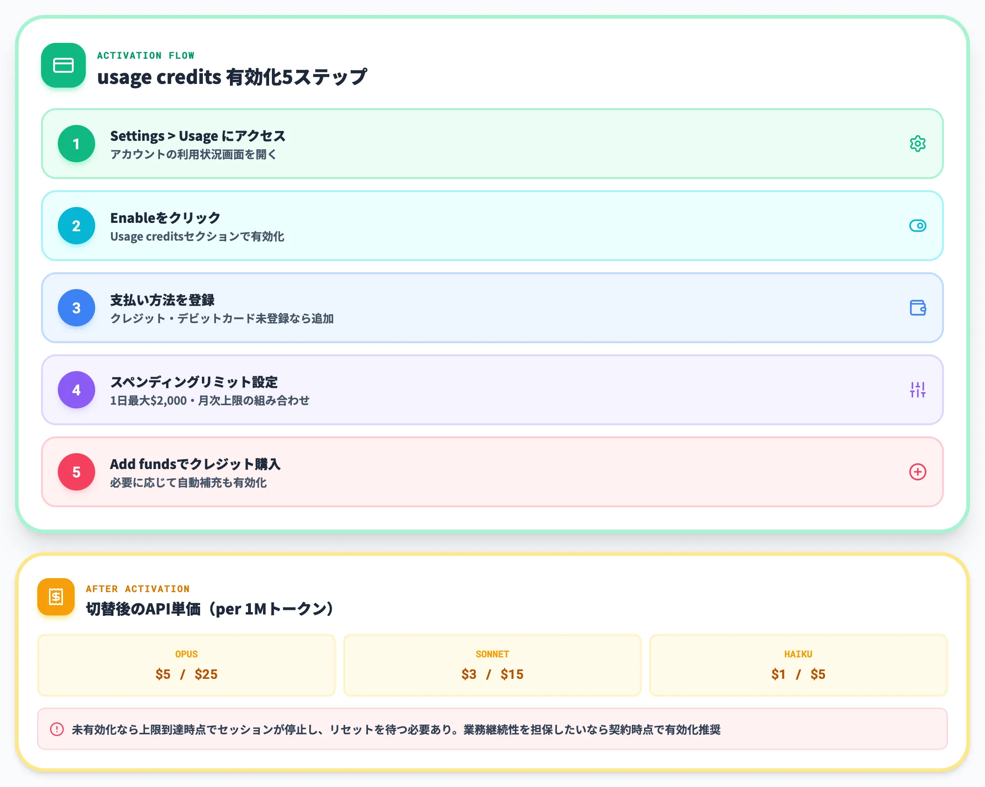The width and height of the screenshot is (985, 787).
Task: Click the warning text starting '未有効化なら上限到達時点'
Action: [x=396, y=730]
